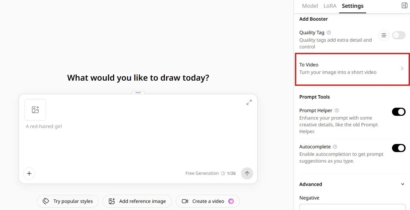Click the plus add button in prompt box

pyautogui.click(x=29, y=173)
